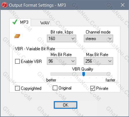Select the MP3 tab
129x117 pixels.
[x=20, y=22]
